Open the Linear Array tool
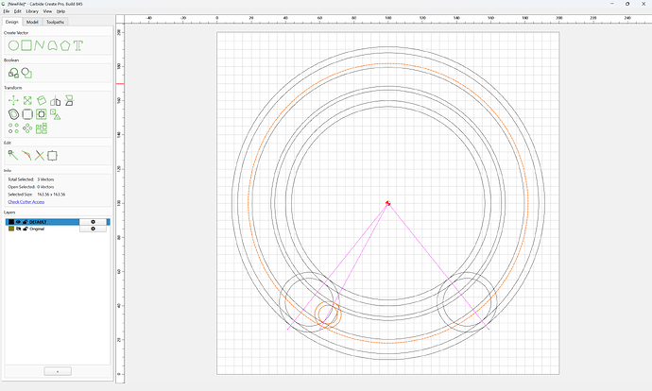Screen dimensions: 652x391 tap(14, 128)
